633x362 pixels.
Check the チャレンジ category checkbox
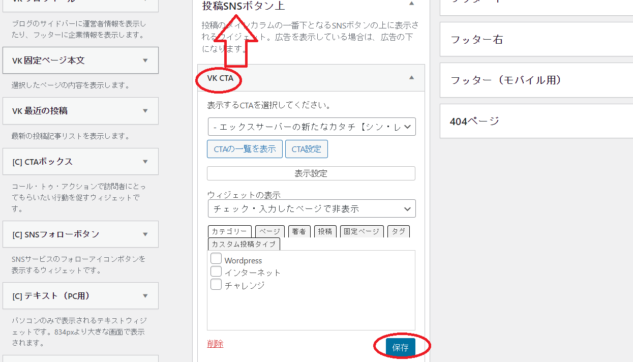click(x=216, y=284)
